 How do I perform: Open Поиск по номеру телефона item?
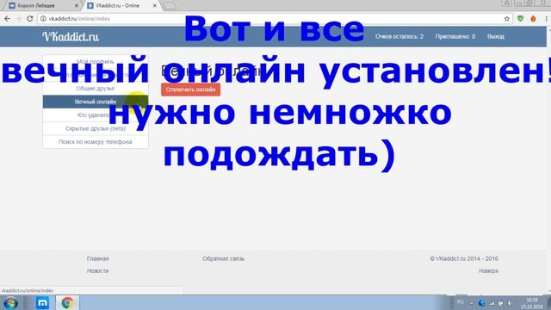(x=96, y=141)
